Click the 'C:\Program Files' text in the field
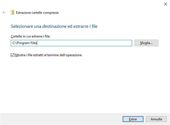Viewport: 170px width, 125px height. pos(25,43)
